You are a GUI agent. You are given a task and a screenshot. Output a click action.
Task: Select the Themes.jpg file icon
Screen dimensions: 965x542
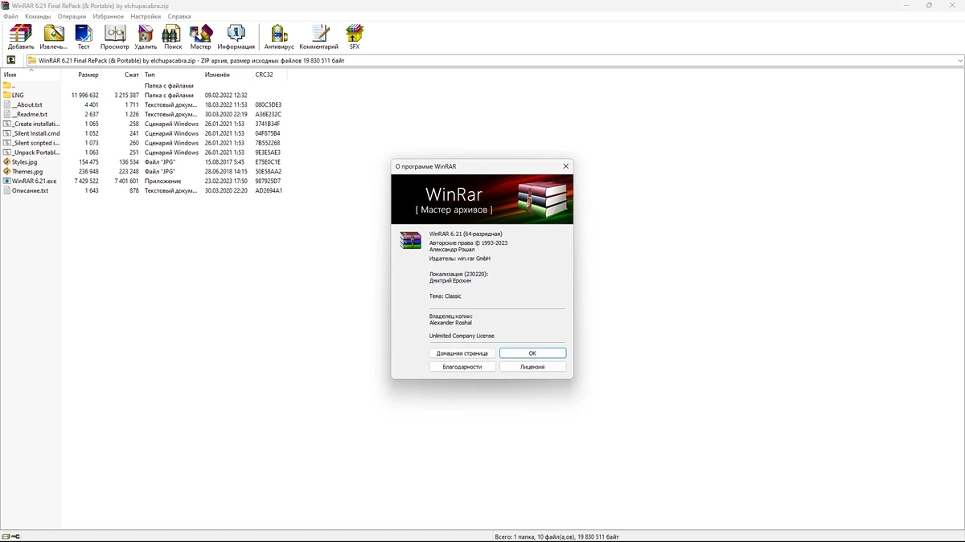point(7,171)
